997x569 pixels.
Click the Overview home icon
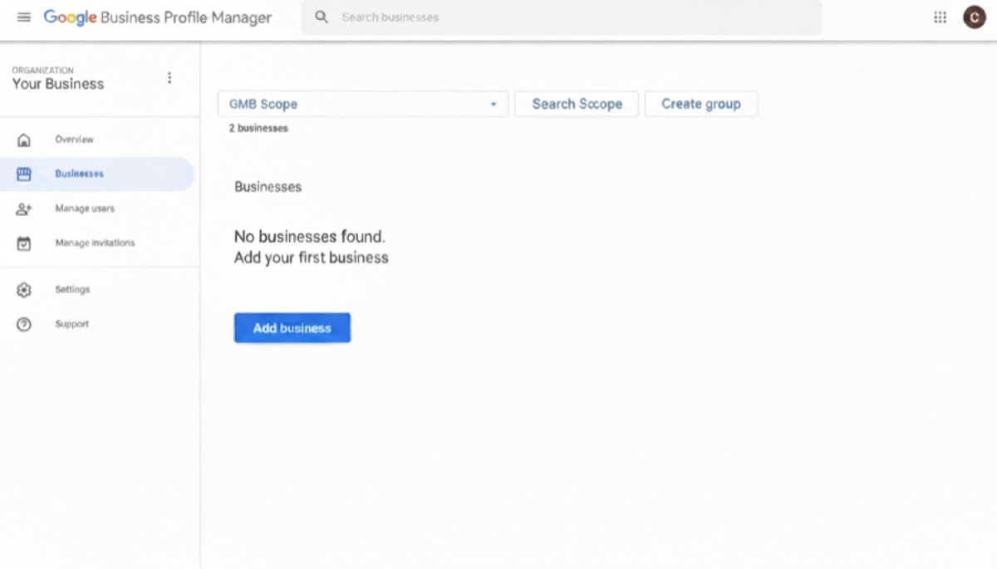(x=24, y=140)
